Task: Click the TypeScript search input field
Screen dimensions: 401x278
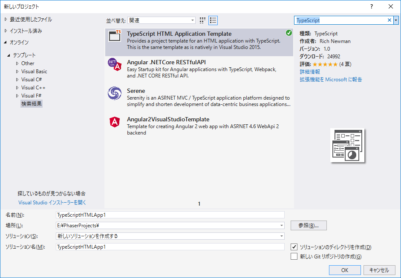Action: click(x=340, y=20)
